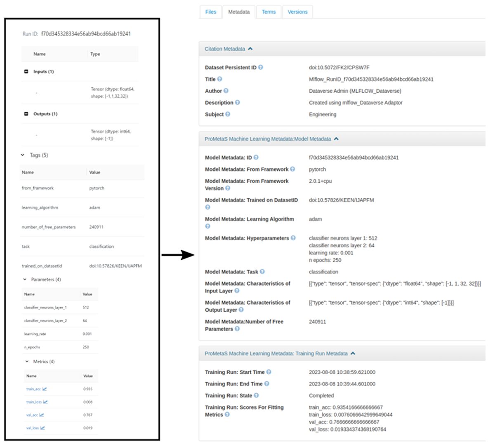Select the learning_rate parameter name
Viewport: 495px width, 446px height.
click(x=35, y=334)
